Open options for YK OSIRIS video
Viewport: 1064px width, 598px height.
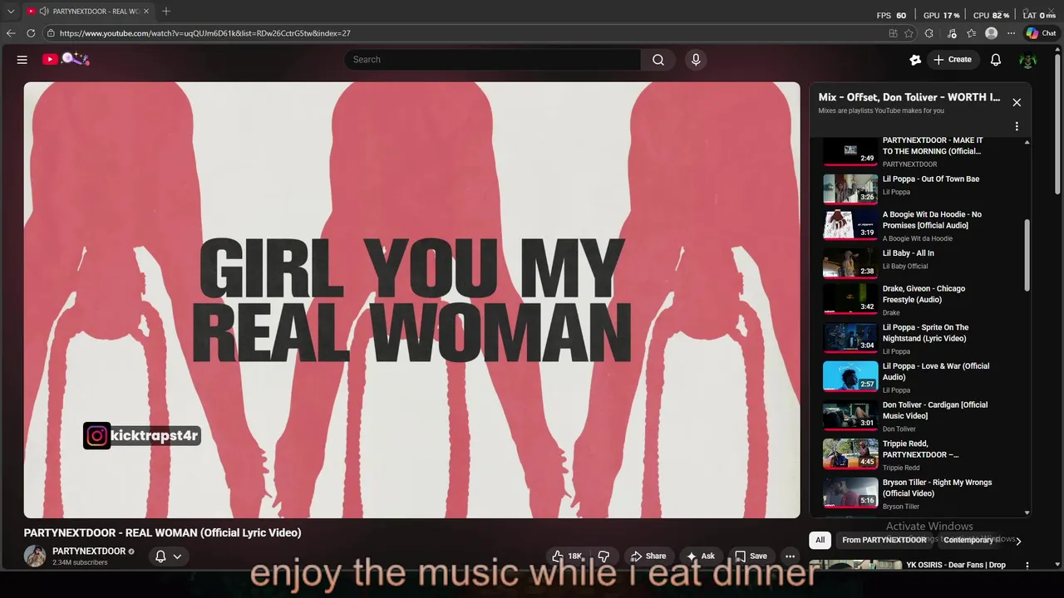[x=1027, y=566]
